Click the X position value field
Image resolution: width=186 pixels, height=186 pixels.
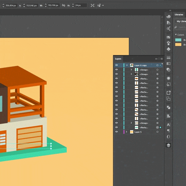(x=11, y=5)
